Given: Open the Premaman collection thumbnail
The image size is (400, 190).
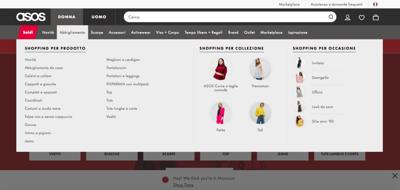Looking at the screenshot, I should pos(260,69).
